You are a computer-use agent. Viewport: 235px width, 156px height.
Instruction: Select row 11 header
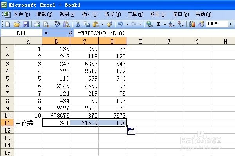point(7,123)
